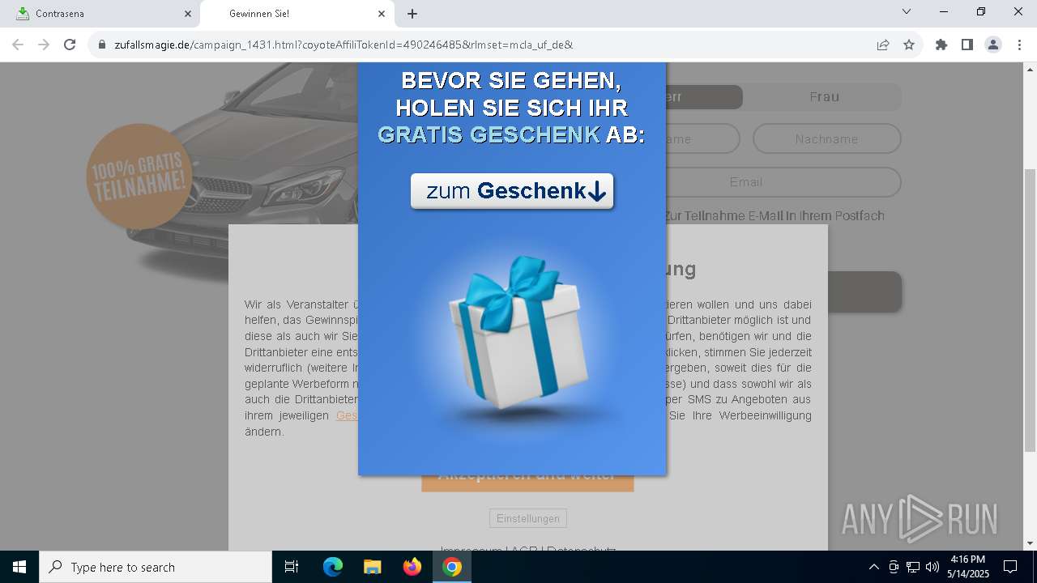The height and width of the screenshot is (583, 1037).
Task: Select the 'Frau' gender option
Action: point(823,97)
